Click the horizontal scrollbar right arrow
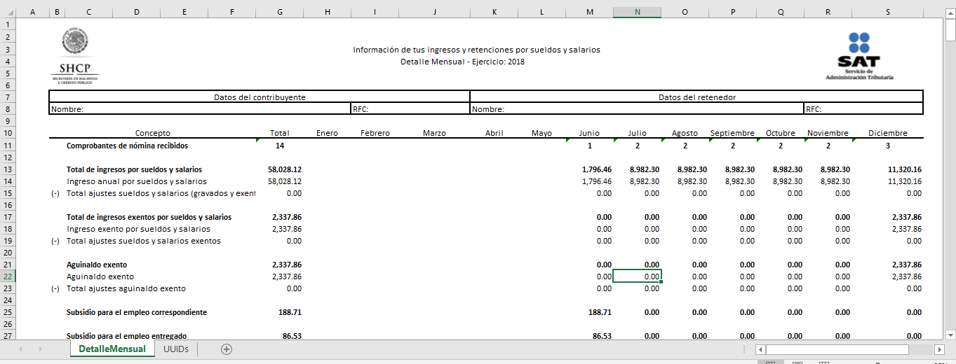 [939, 349]
